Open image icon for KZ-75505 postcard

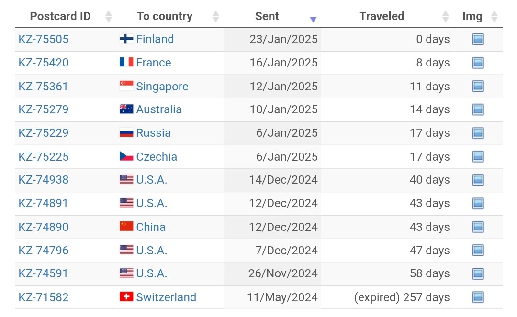coord(478,39)
